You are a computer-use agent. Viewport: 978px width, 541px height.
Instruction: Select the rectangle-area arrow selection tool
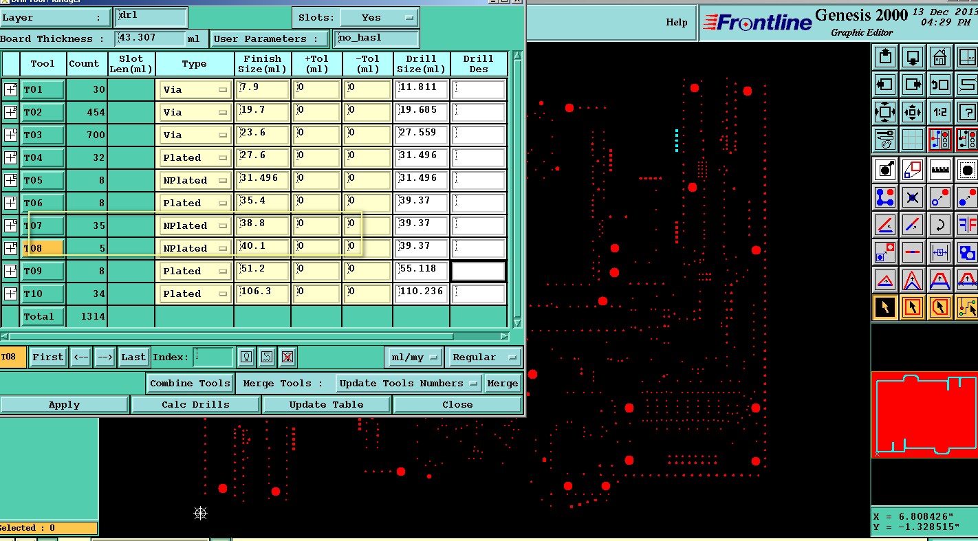click(x=912, y=307)
